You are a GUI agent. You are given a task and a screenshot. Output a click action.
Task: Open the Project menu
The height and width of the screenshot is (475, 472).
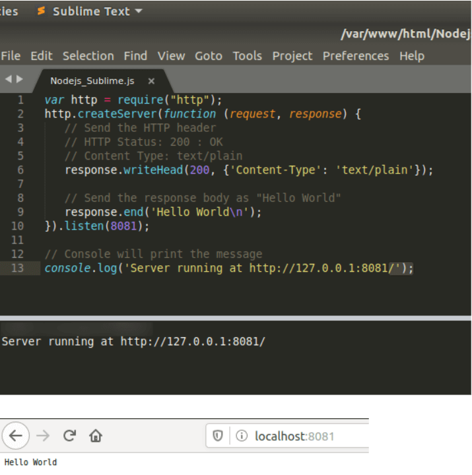(x=292, y=56)
